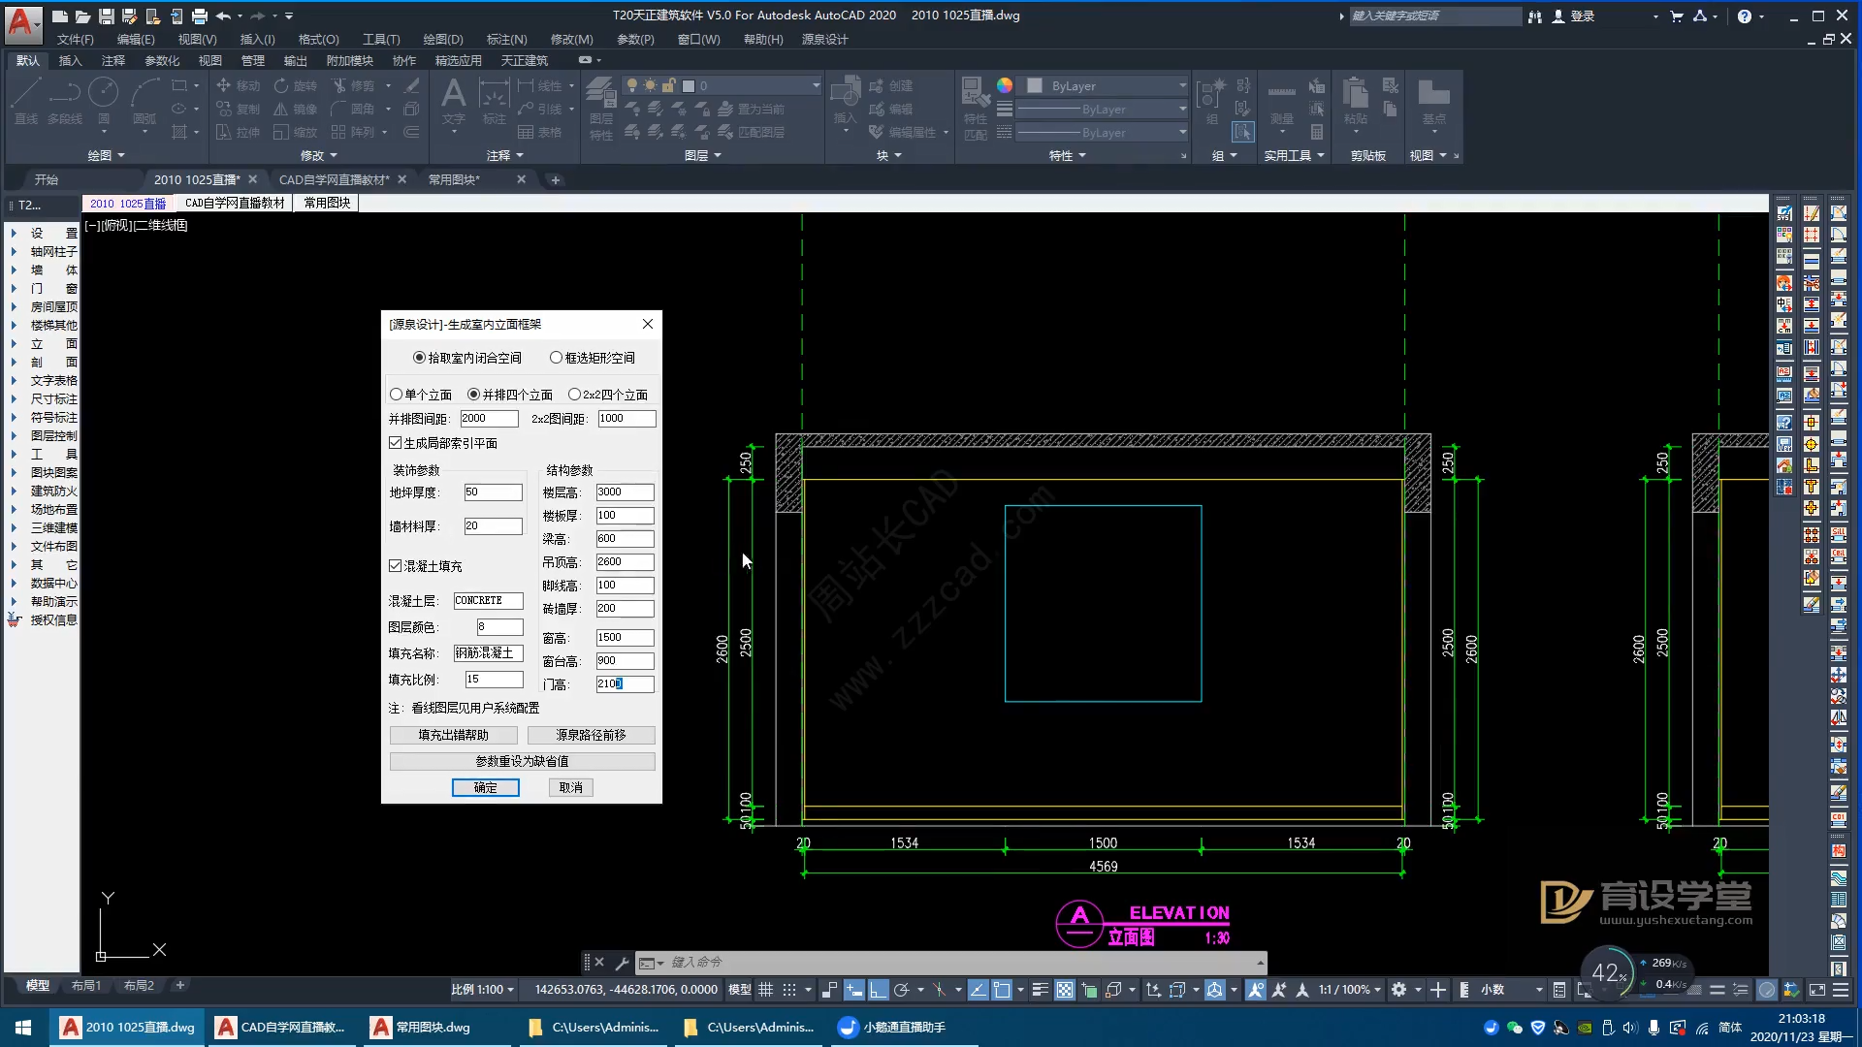
Task: Click the object color wheel icon
Action: tap(1005, 85)
